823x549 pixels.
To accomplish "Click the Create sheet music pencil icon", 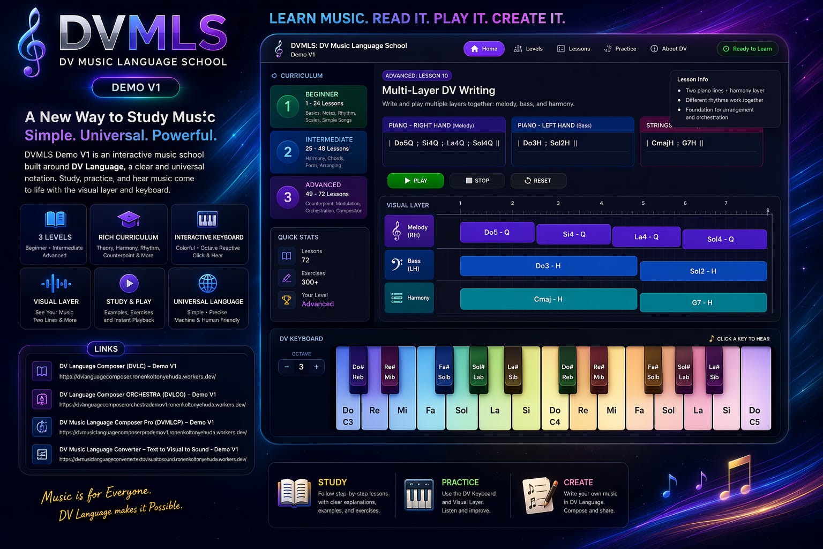I will click(540, 495).
